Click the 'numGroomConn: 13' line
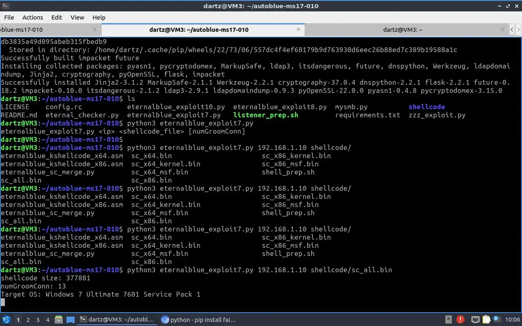 point(33,286)
